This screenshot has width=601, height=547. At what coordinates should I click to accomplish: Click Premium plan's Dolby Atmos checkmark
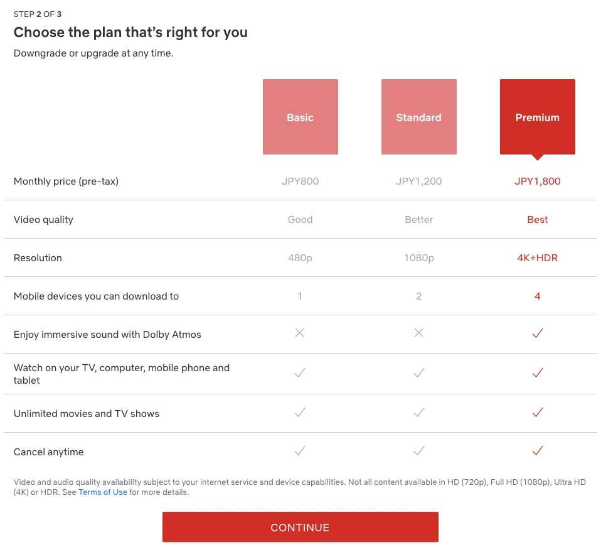[x=537, y=333]
